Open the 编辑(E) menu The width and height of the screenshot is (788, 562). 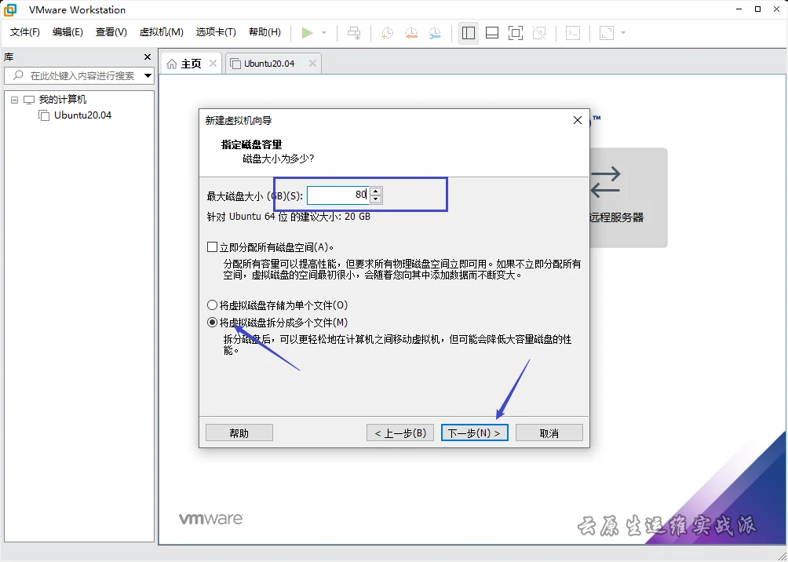[67, 32]
